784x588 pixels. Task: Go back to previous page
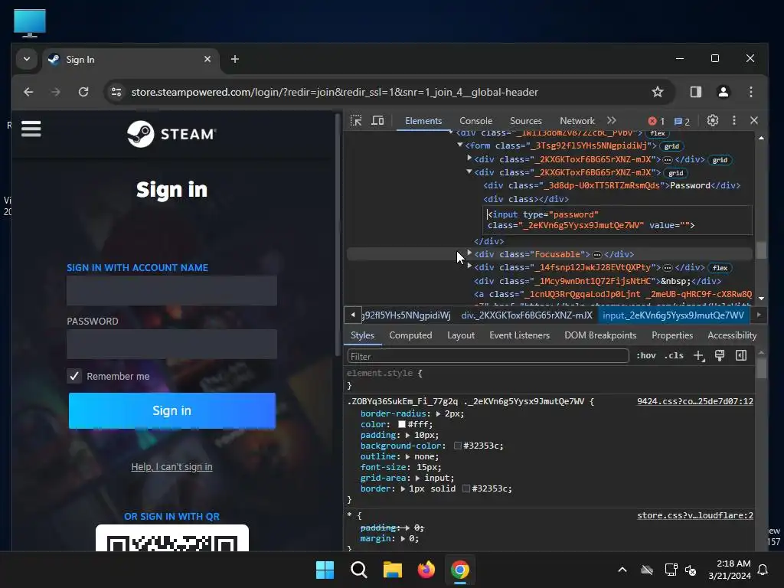pos(28,92)
